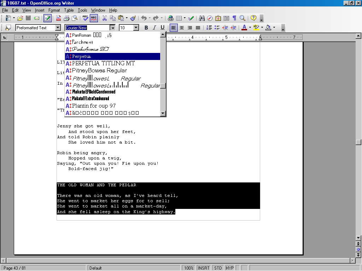Print the file directly
This screenshot has width=362, height=271.
click(66, 18)
